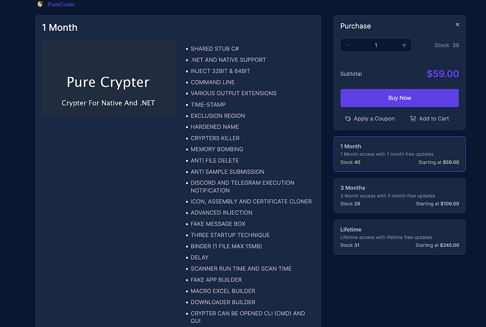Screen dimensions: 486x327
Task: Click the 1 Month heading title
Action: click(59, 28)
